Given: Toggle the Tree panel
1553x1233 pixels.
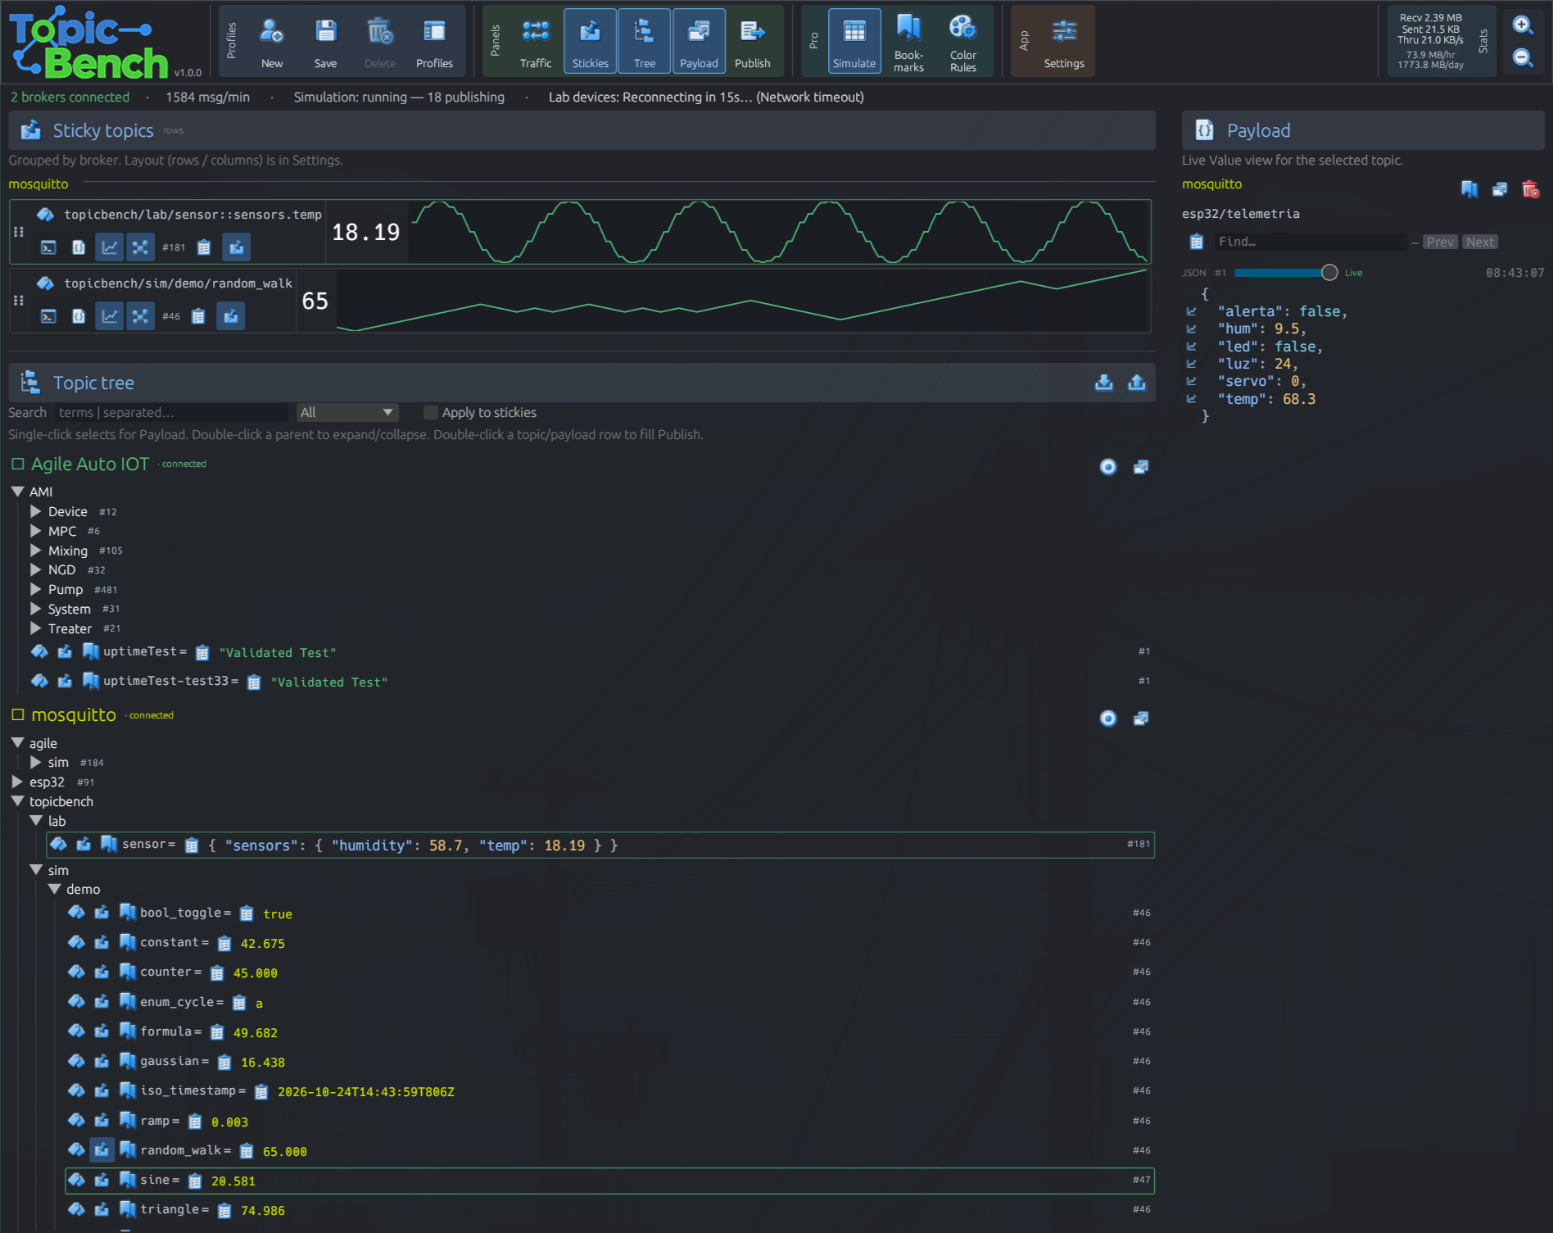Looking at the screenshot, I should [645, 42].
